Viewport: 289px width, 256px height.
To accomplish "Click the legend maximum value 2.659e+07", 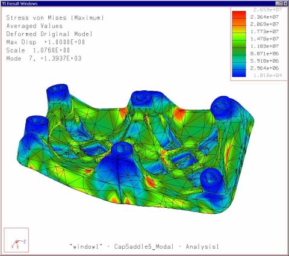I will click(267, 10).
